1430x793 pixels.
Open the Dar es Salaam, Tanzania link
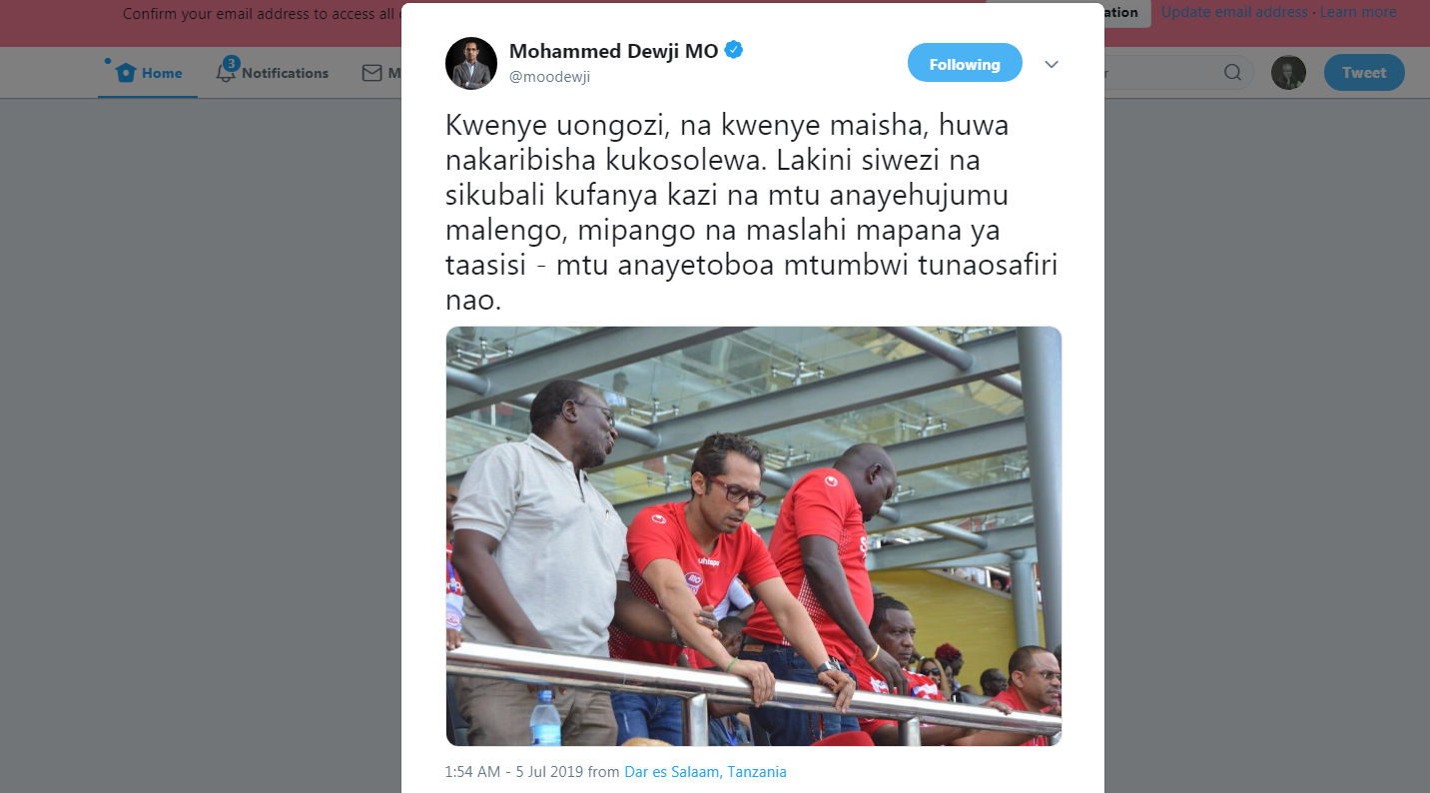click(x=705, y=772)
